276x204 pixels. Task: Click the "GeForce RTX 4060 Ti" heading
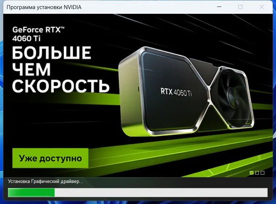(x=38, y=34)
